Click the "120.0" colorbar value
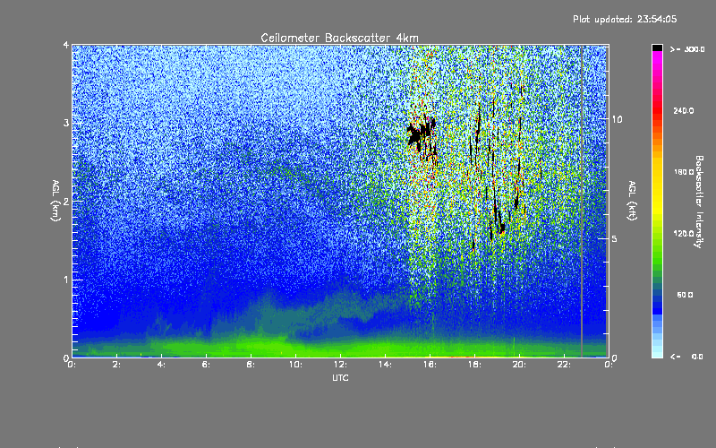 coord(684,234)
